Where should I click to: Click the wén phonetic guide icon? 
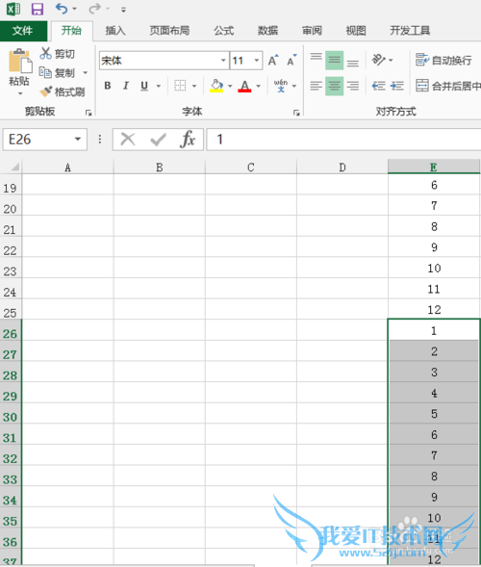281,86
